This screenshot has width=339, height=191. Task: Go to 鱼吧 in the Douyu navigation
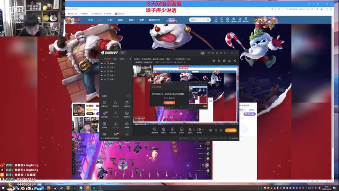(x=142, y=20)
